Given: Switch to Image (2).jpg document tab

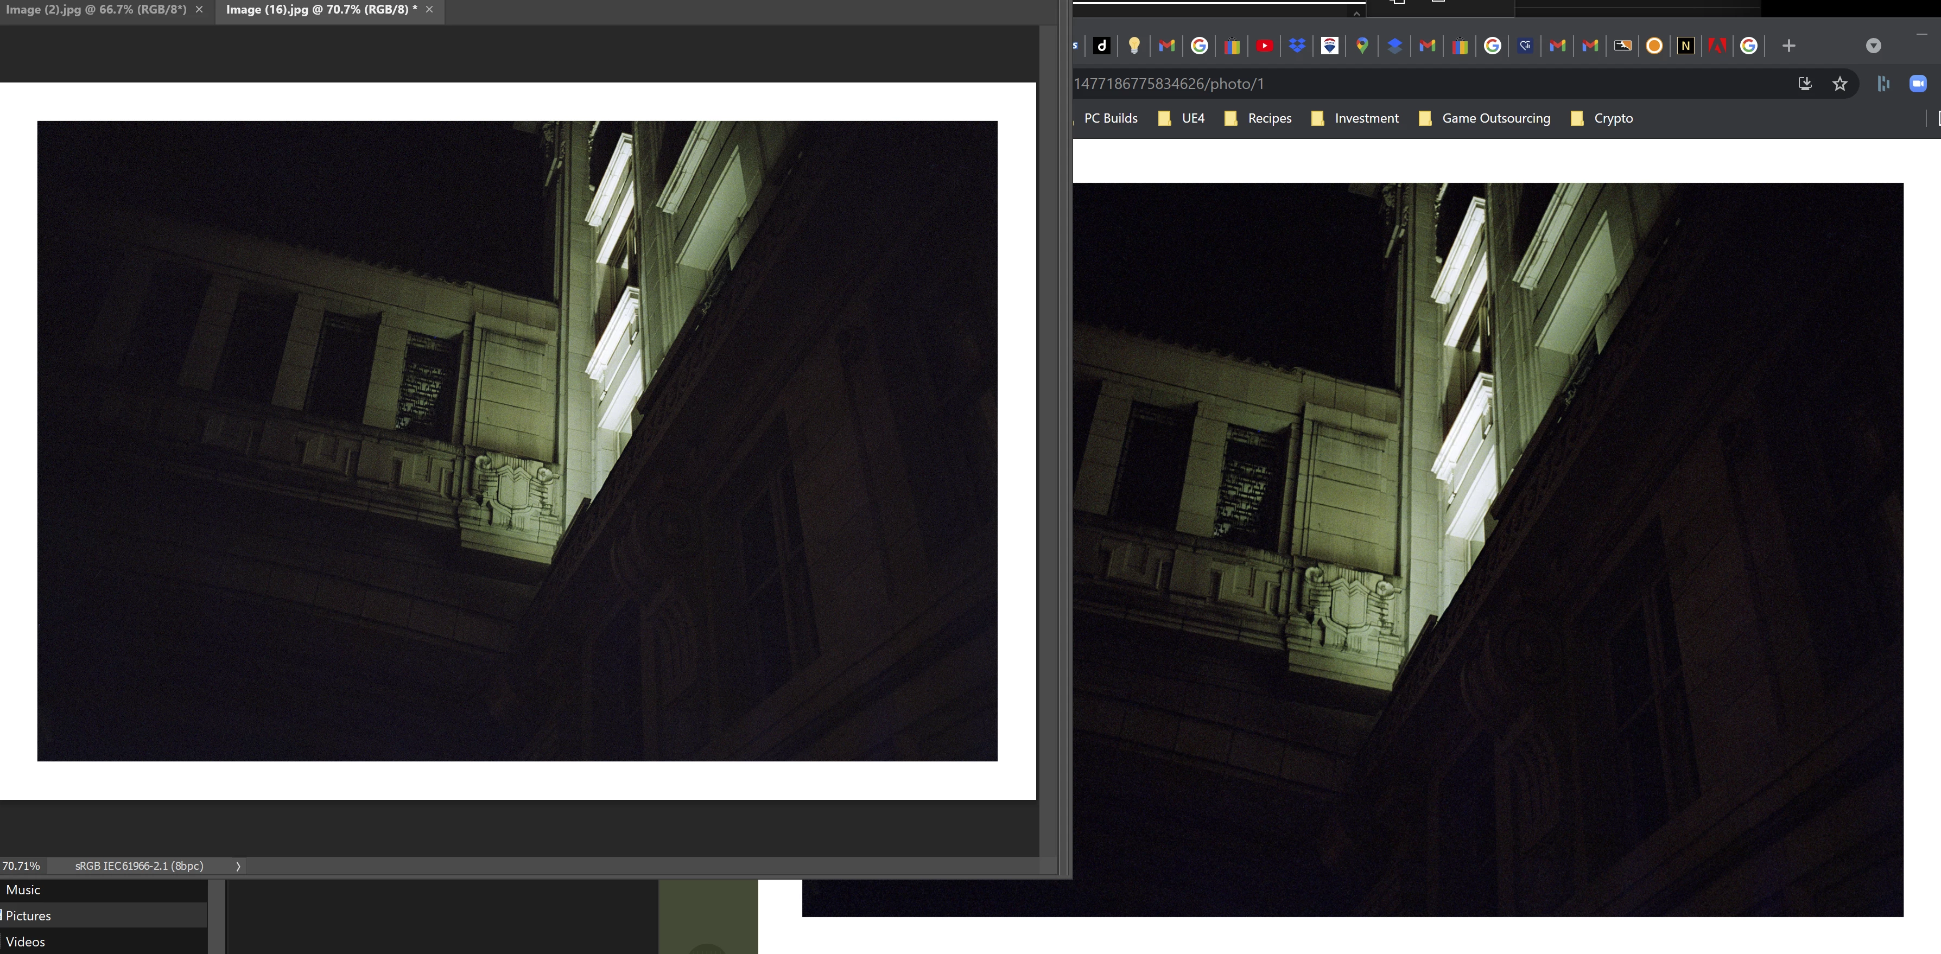Looking at the screenshot, I should coord(96,10).
